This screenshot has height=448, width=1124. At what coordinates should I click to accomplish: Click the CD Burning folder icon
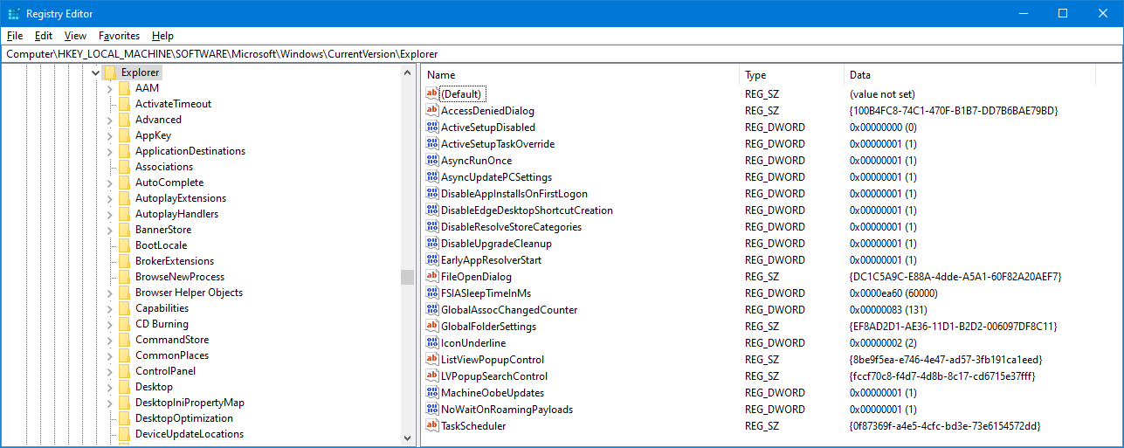[x=124, y=324]
